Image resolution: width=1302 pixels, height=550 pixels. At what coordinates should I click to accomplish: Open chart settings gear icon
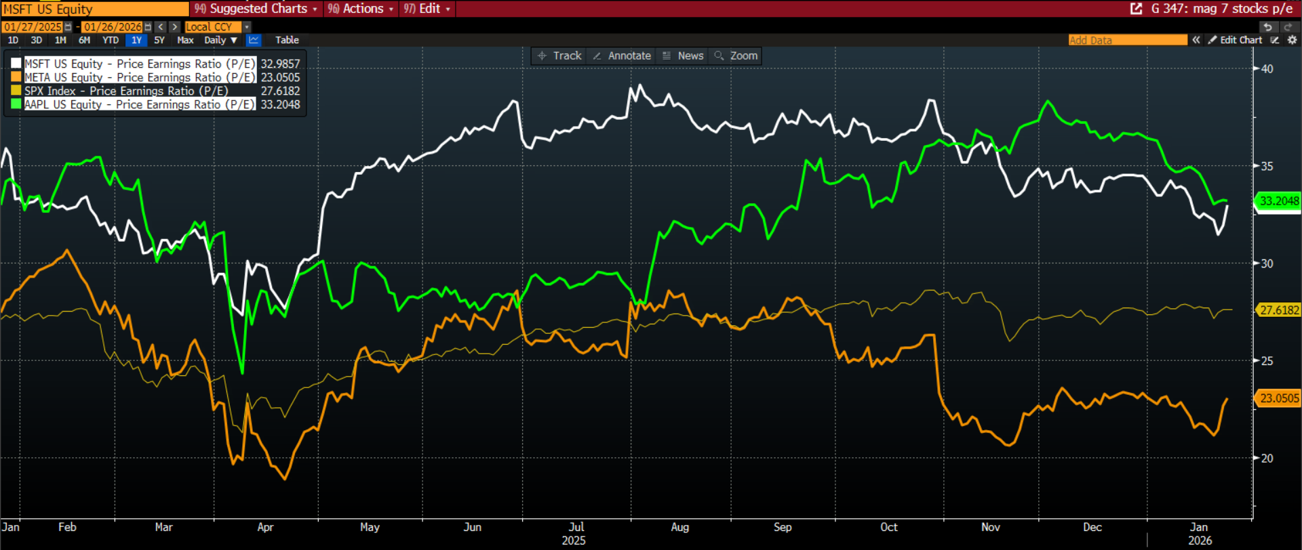1292,40
